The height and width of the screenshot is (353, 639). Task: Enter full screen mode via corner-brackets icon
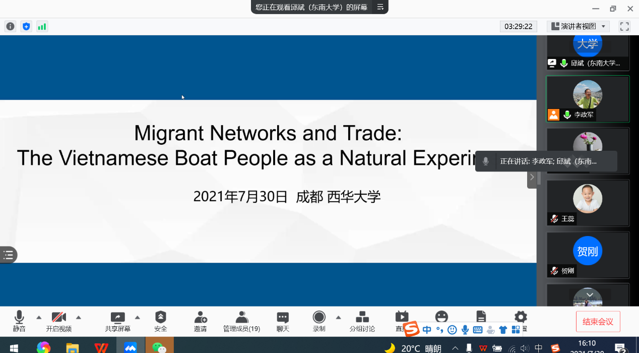(x=624, y=27)
